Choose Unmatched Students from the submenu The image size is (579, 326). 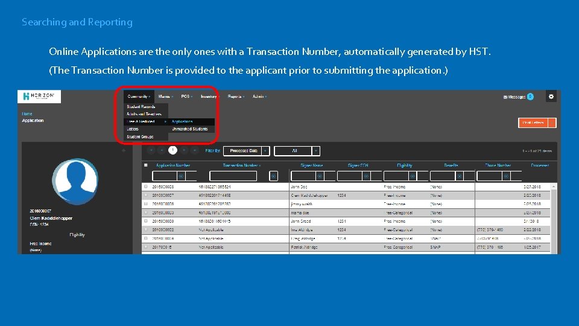click(190, 129)
